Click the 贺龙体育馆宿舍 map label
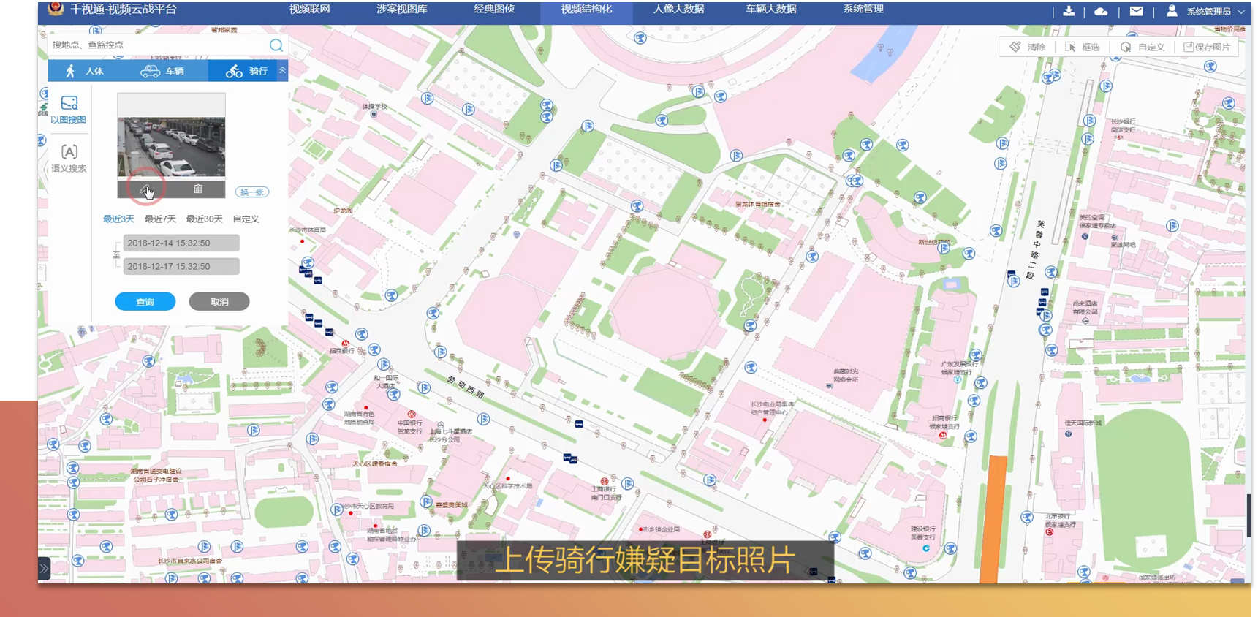Image resolution: width=1258 pixels, height=617 pixels. point(758,204)
